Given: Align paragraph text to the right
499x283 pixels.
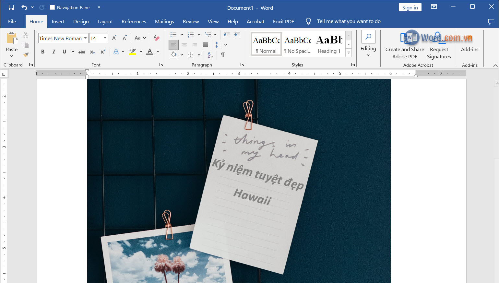Looking at the screenshot, I should pos(195,45).
